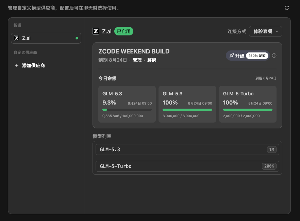Viewport: 300px width, 221px height.
Task: Click the plus icon for adding provider
Action: click(17, 65)
